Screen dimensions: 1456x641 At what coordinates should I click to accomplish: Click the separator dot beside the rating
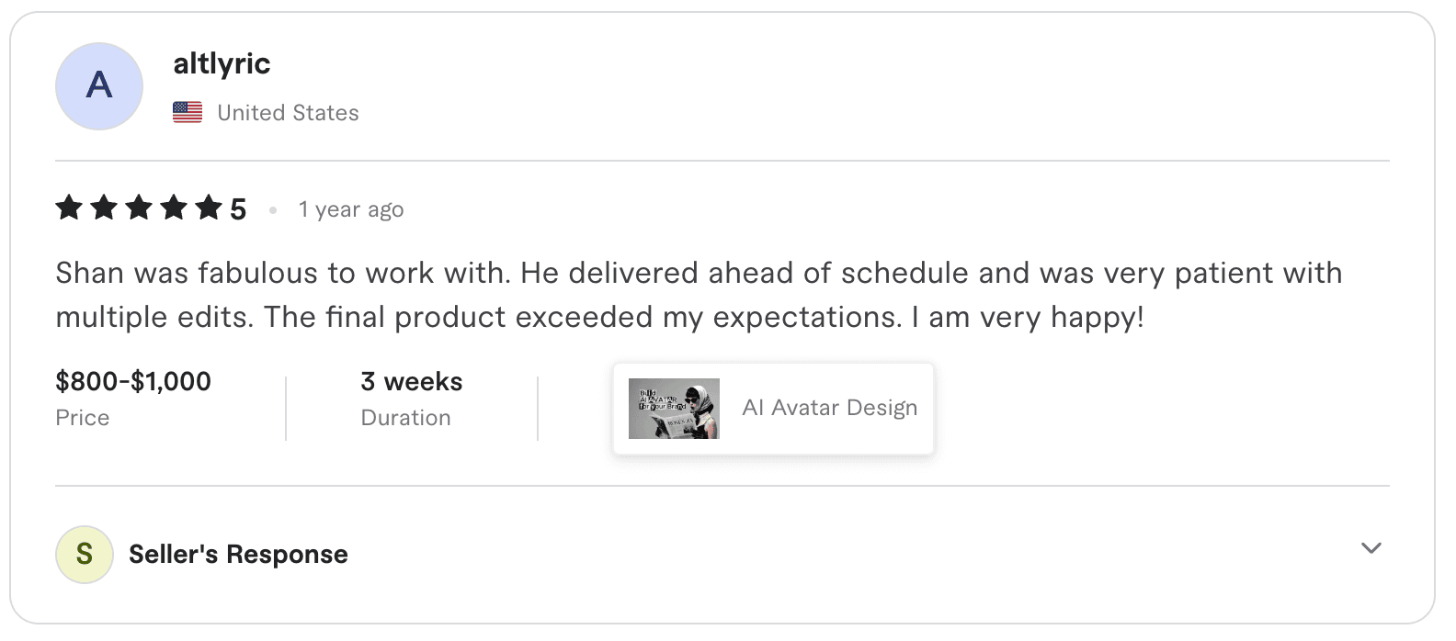272,209
